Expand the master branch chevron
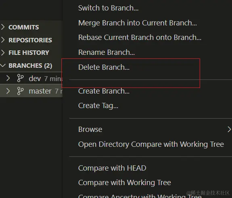The image size is (232, 198). (x=8, y=91)
